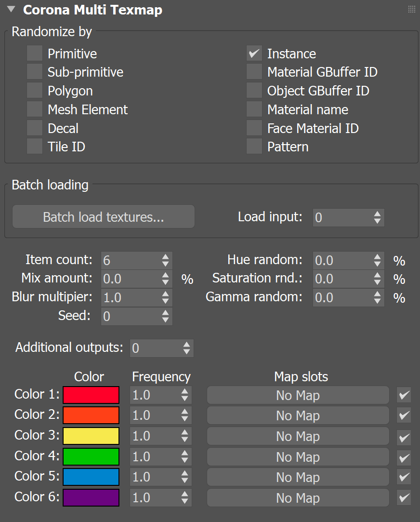Tick the Material name checkbox
Image resolution: width=420 pixels, height=522 pixels.
tap(254, 109)
